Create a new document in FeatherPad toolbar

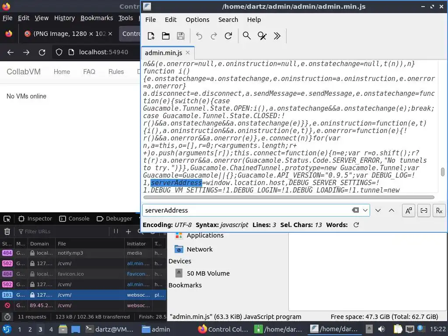point(151,36)
